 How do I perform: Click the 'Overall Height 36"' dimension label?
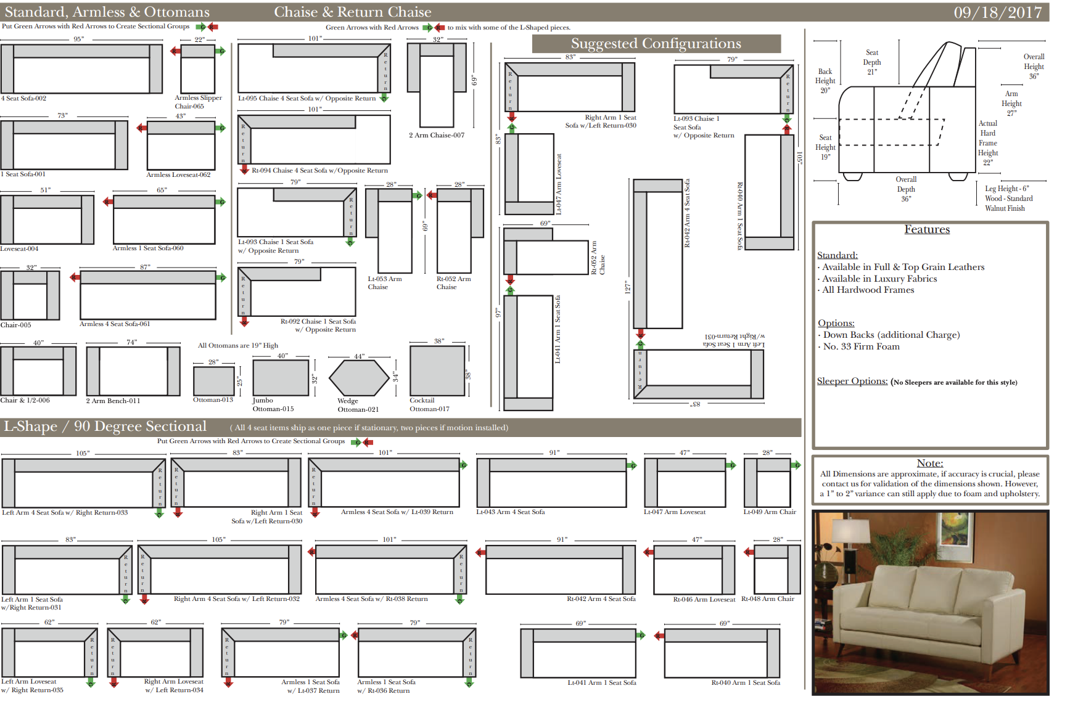click(1034, 67)
